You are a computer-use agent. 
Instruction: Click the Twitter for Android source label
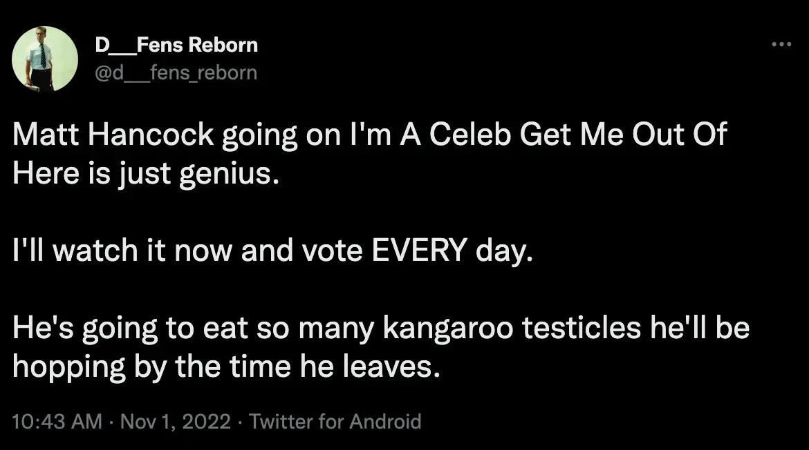[x=336, y=421]
